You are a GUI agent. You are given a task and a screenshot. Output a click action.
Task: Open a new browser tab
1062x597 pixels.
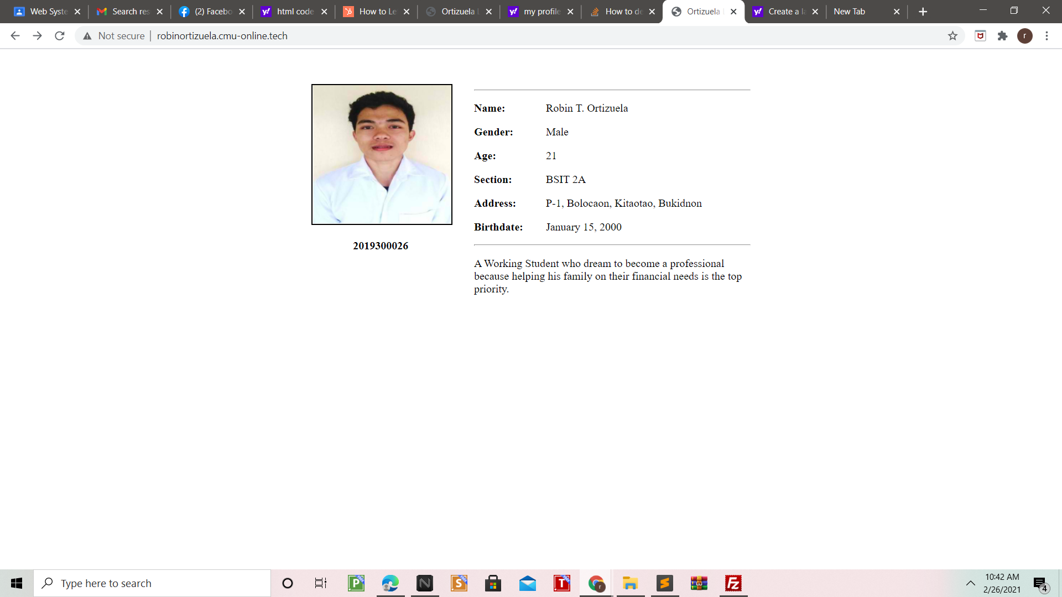tap(923, 12)
